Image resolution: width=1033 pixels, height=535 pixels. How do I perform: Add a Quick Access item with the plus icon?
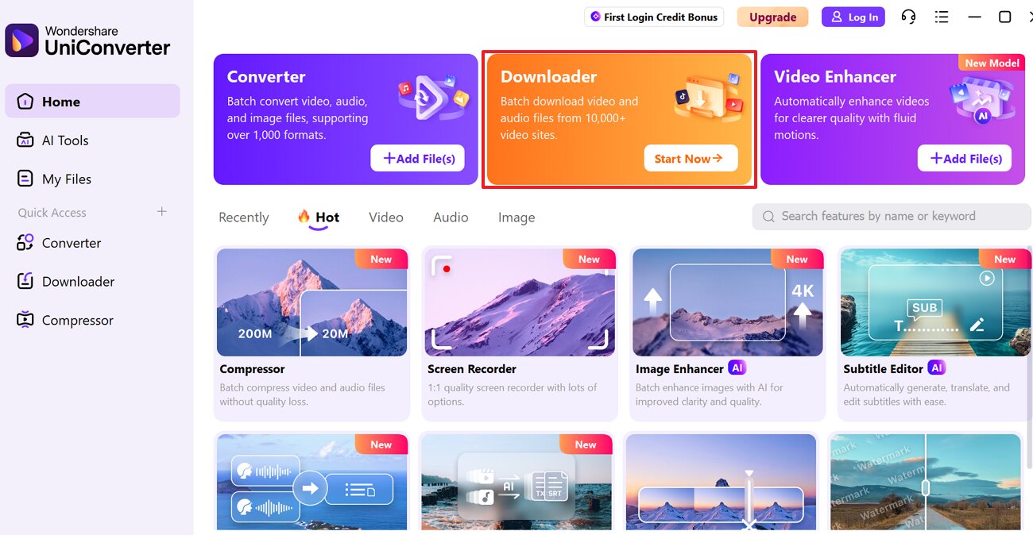(162, 212)
